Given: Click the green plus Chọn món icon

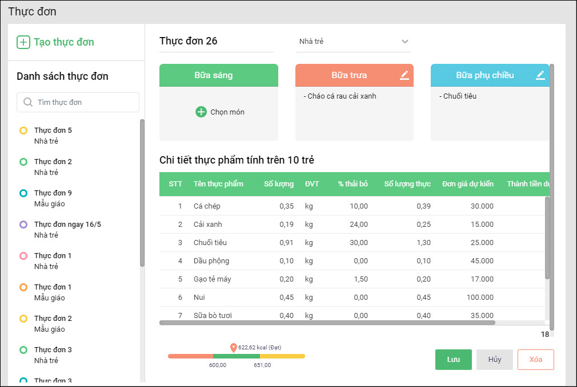Looking at the screenshot, I should pos(201,112).
